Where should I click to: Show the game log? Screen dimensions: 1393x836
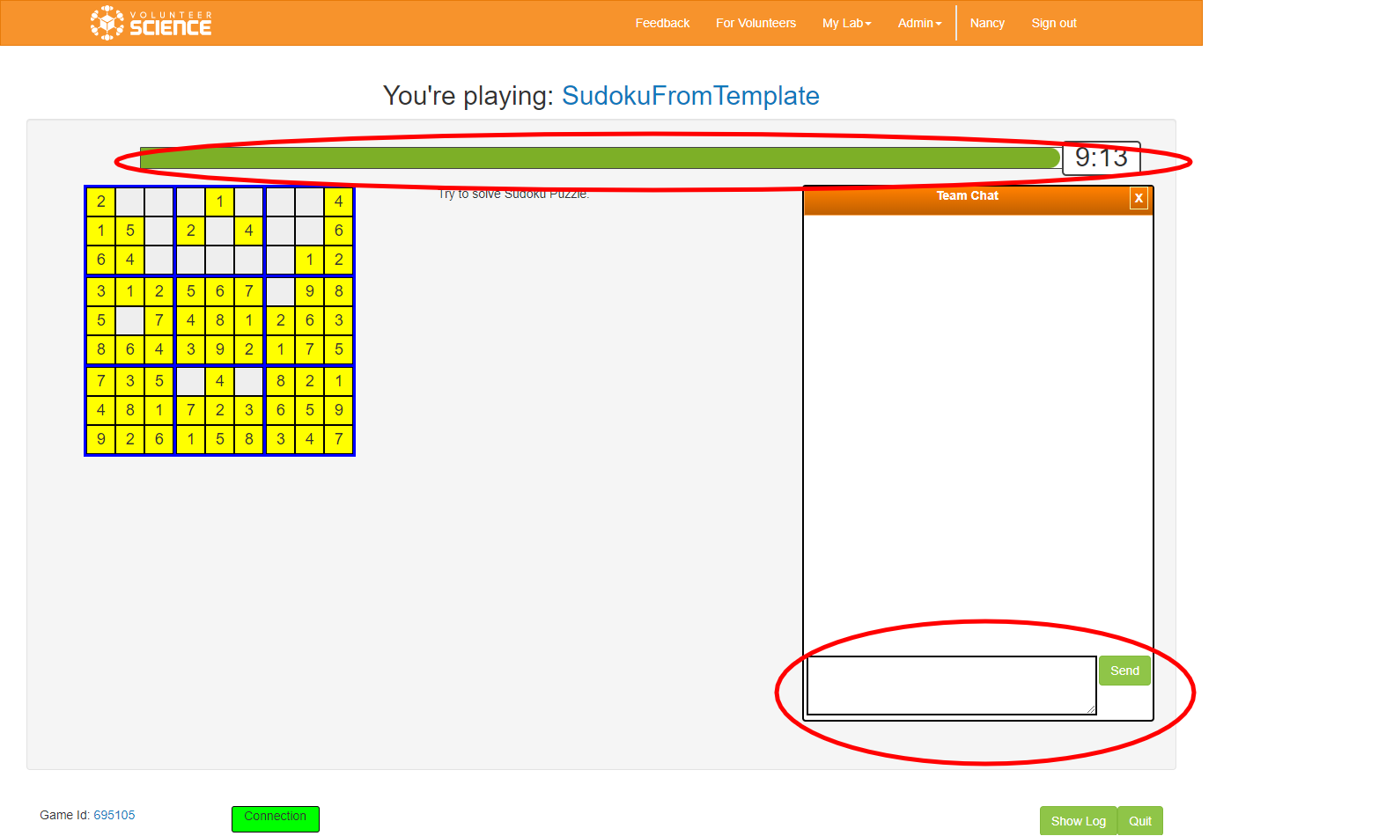[1078, 821]
